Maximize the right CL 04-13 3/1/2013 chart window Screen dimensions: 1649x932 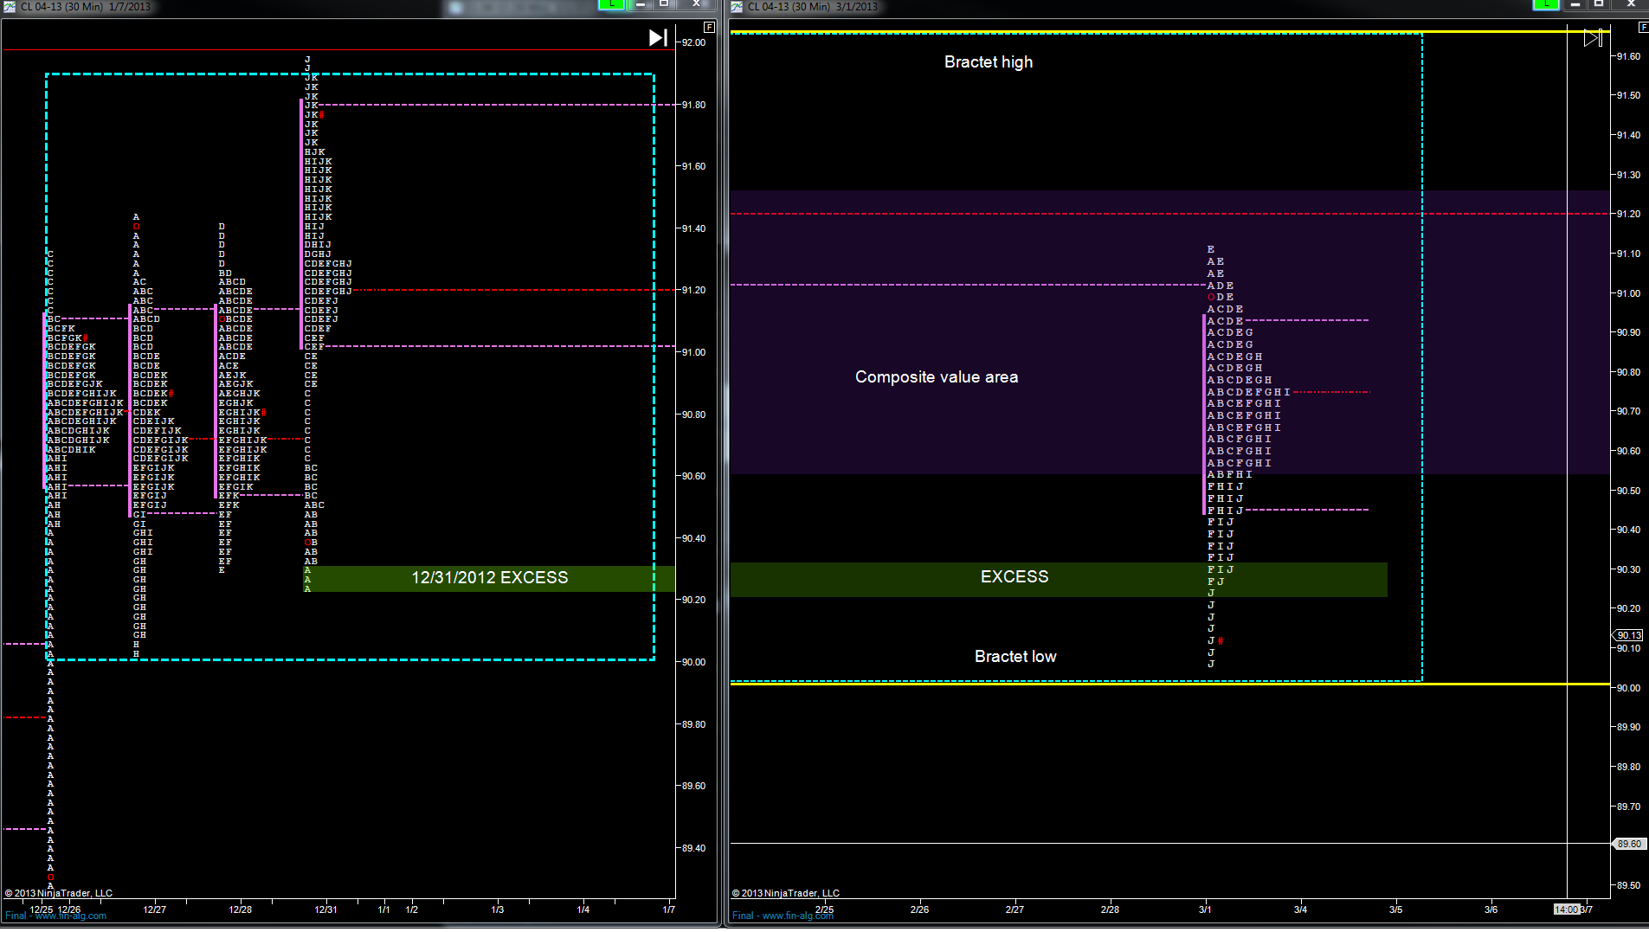tap(1600, 4)
